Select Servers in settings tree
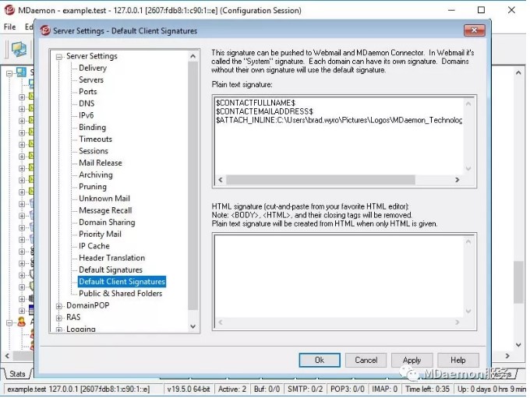Screen dimensions: 530x398 [91, 79]
